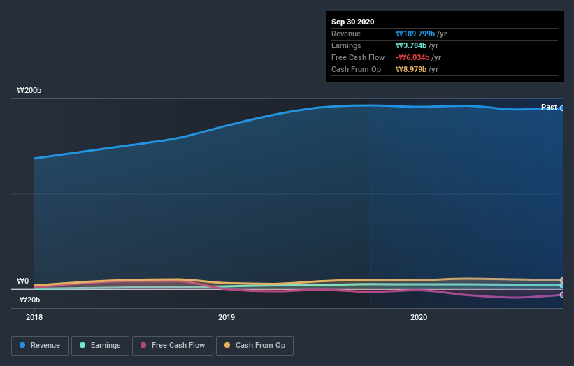Click the Earnings label in tooltip
Screen dimensions: 574x366
point(346,45)
